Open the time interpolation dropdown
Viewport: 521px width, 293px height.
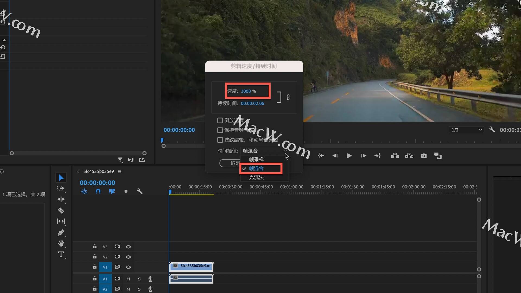point(264,151)
